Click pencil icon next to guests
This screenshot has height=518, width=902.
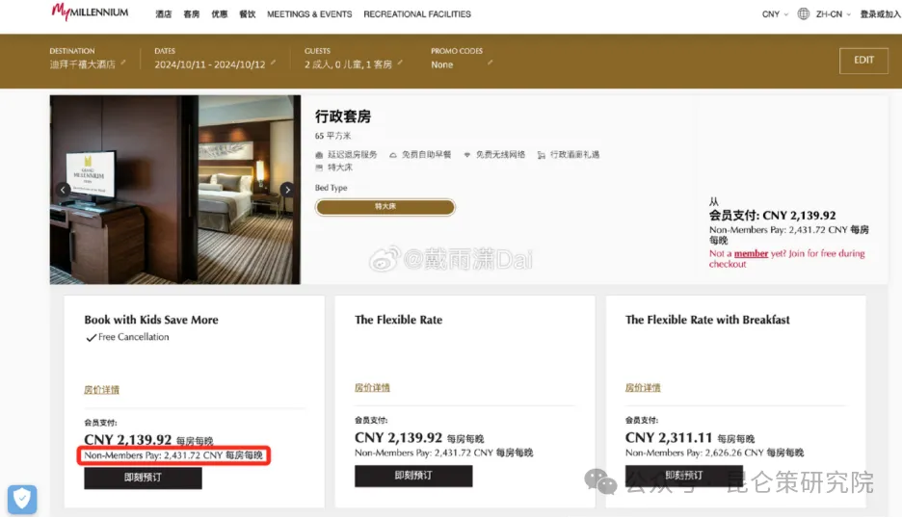click(400, 64)
